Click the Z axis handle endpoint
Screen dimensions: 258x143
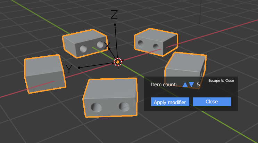[x=115, y=25]
